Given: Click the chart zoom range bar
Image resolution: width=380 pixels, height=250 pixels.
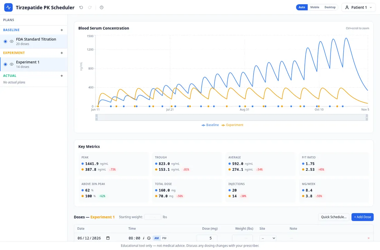Looking at the screenshot, I should [x=232, y=117].
